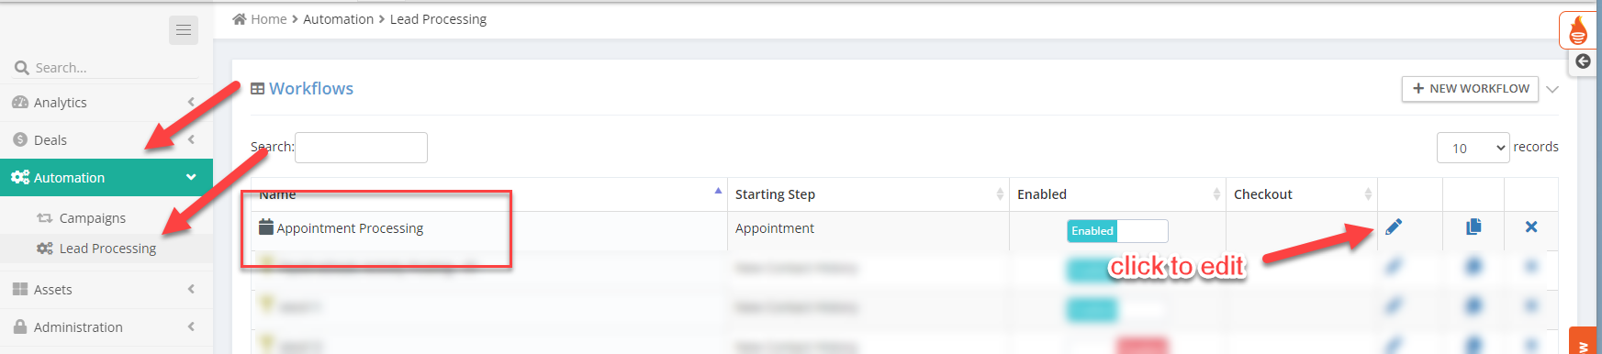Select Lead Processing in sidebar
1602x354 pixels.
[x=107, y=249]
